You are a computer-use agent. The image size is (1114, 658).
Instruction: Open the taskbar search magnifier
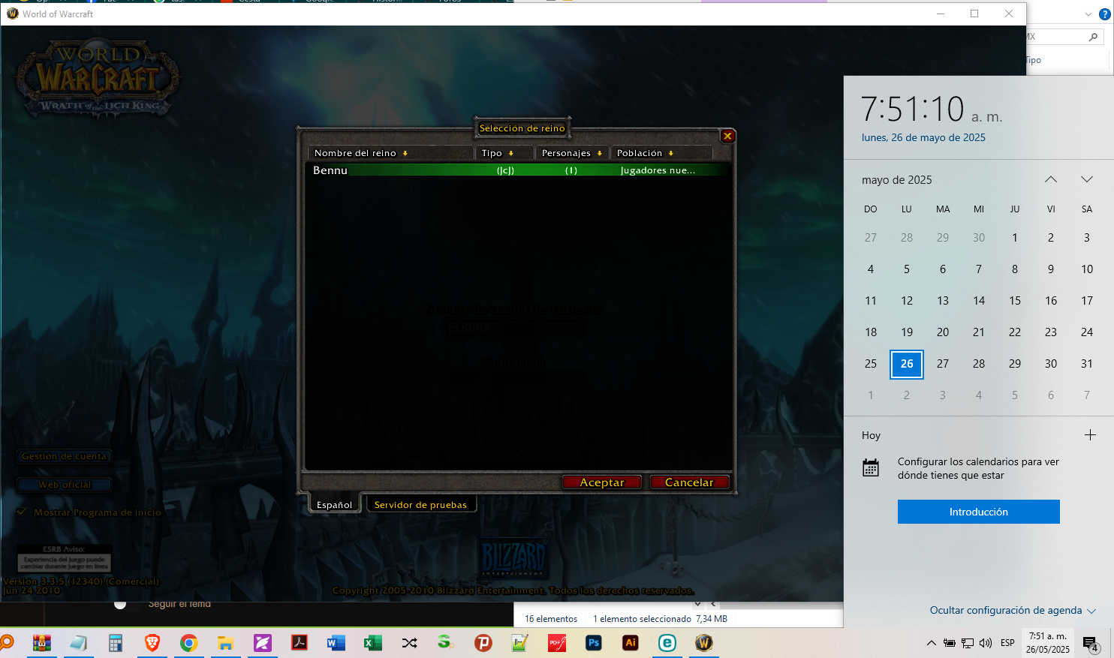(7, 642)
